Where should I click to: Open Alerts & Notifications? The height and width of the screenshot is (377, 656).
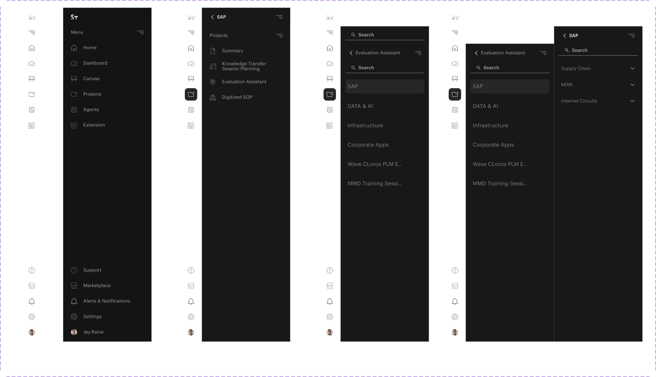point(107,301)
